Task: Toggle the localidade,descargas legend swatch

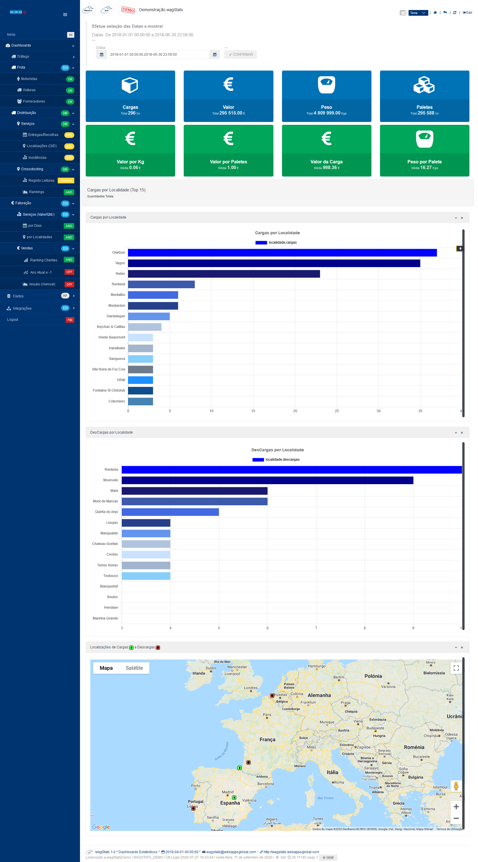Action: tap(258, 460)
